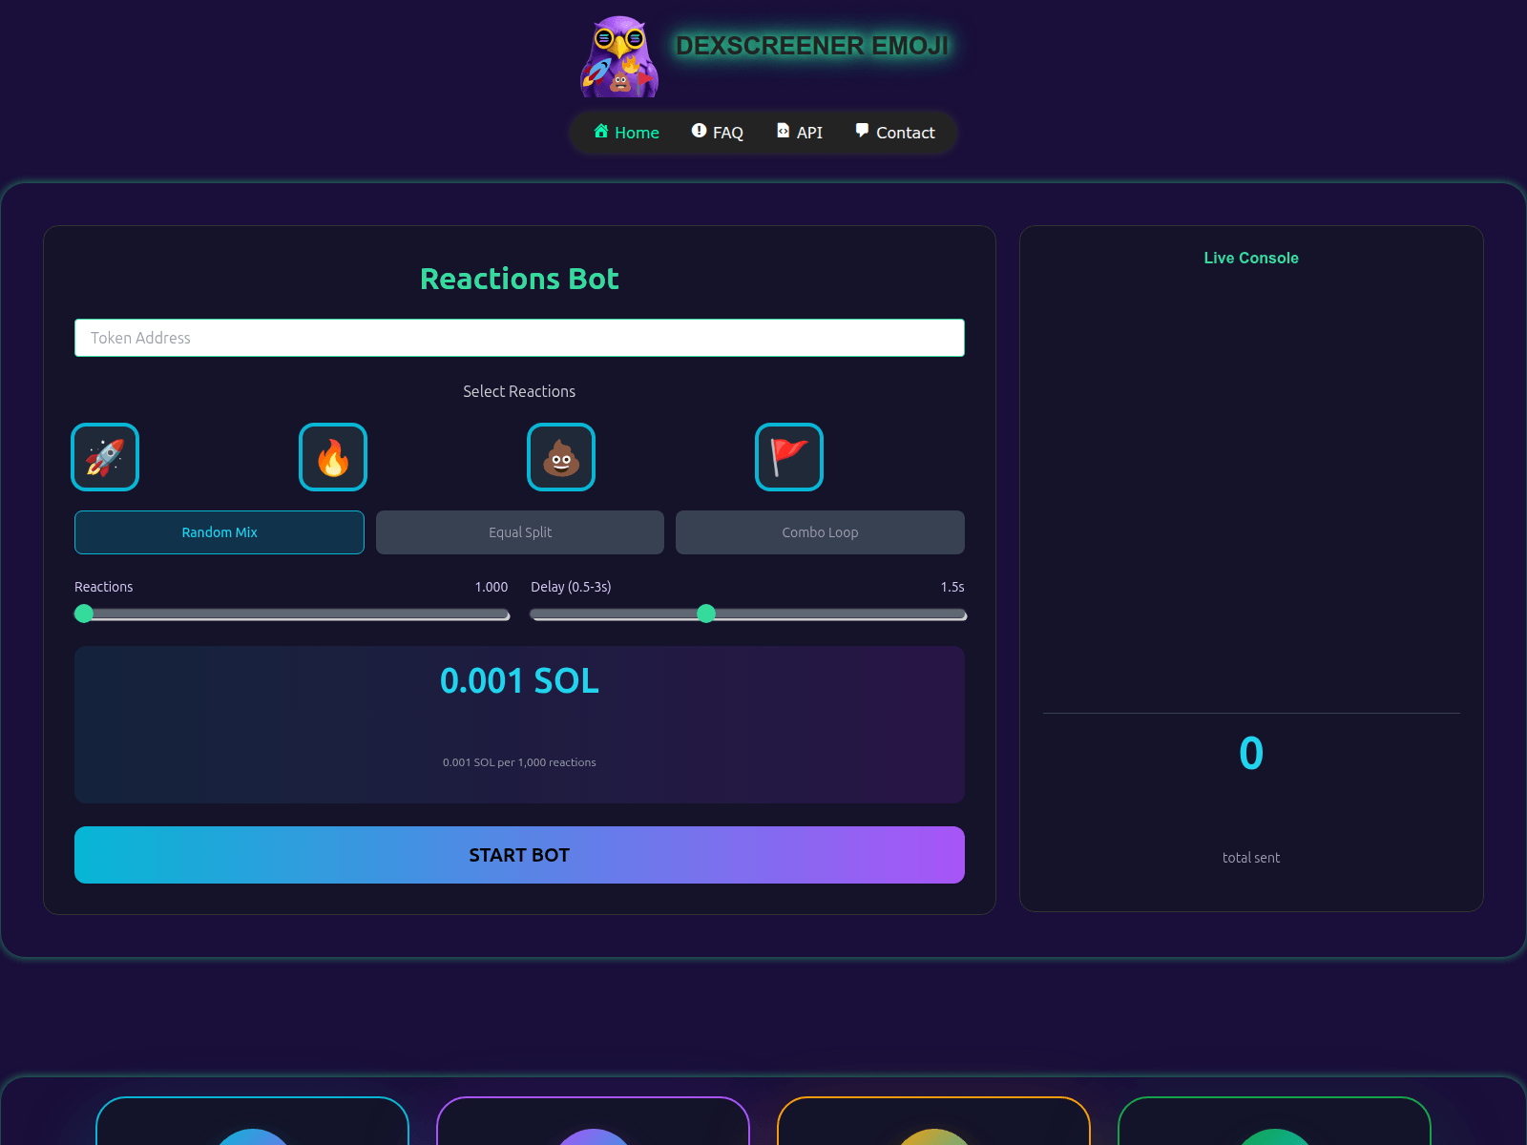Click the code file icon beside API
1527x1145 pixels.
tap(783, 131)
